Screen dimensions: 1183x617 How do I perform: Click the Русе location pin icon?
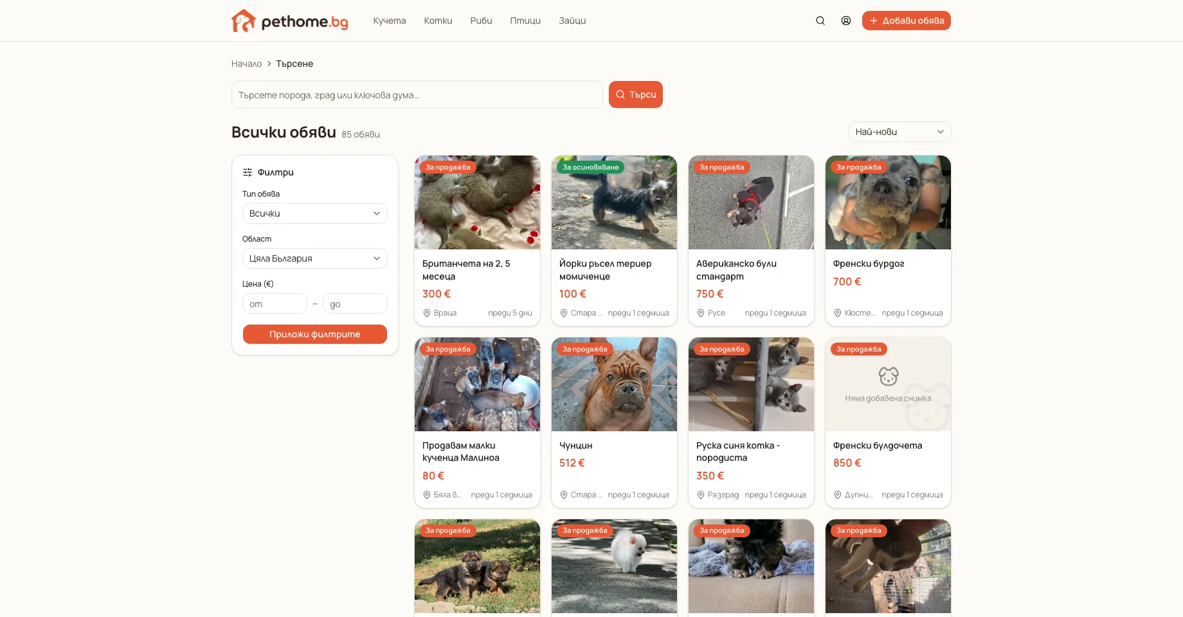pos(700,313)
